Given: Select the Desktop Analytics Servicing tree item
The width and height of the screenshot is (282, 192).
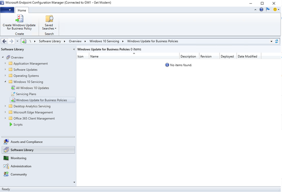Looking at the screenshot, I should pyautogui.click(x=32, y=106).
